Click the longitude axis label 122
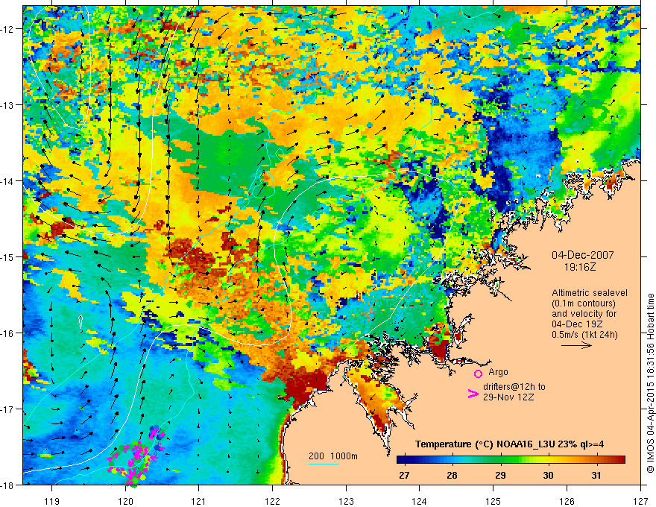The image size is (656, 507). (272, 501)
